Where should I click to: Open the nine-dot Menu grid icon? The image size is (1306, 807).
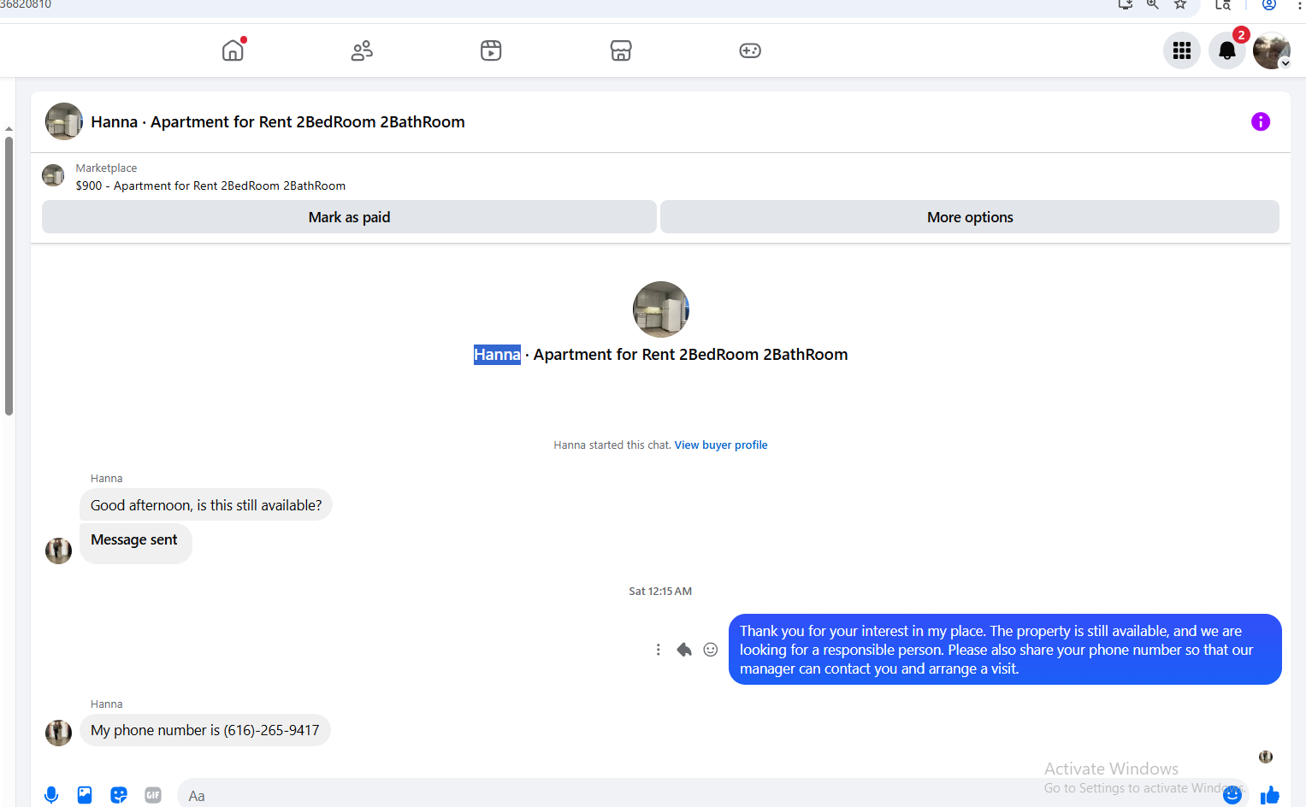(1182, 50)
